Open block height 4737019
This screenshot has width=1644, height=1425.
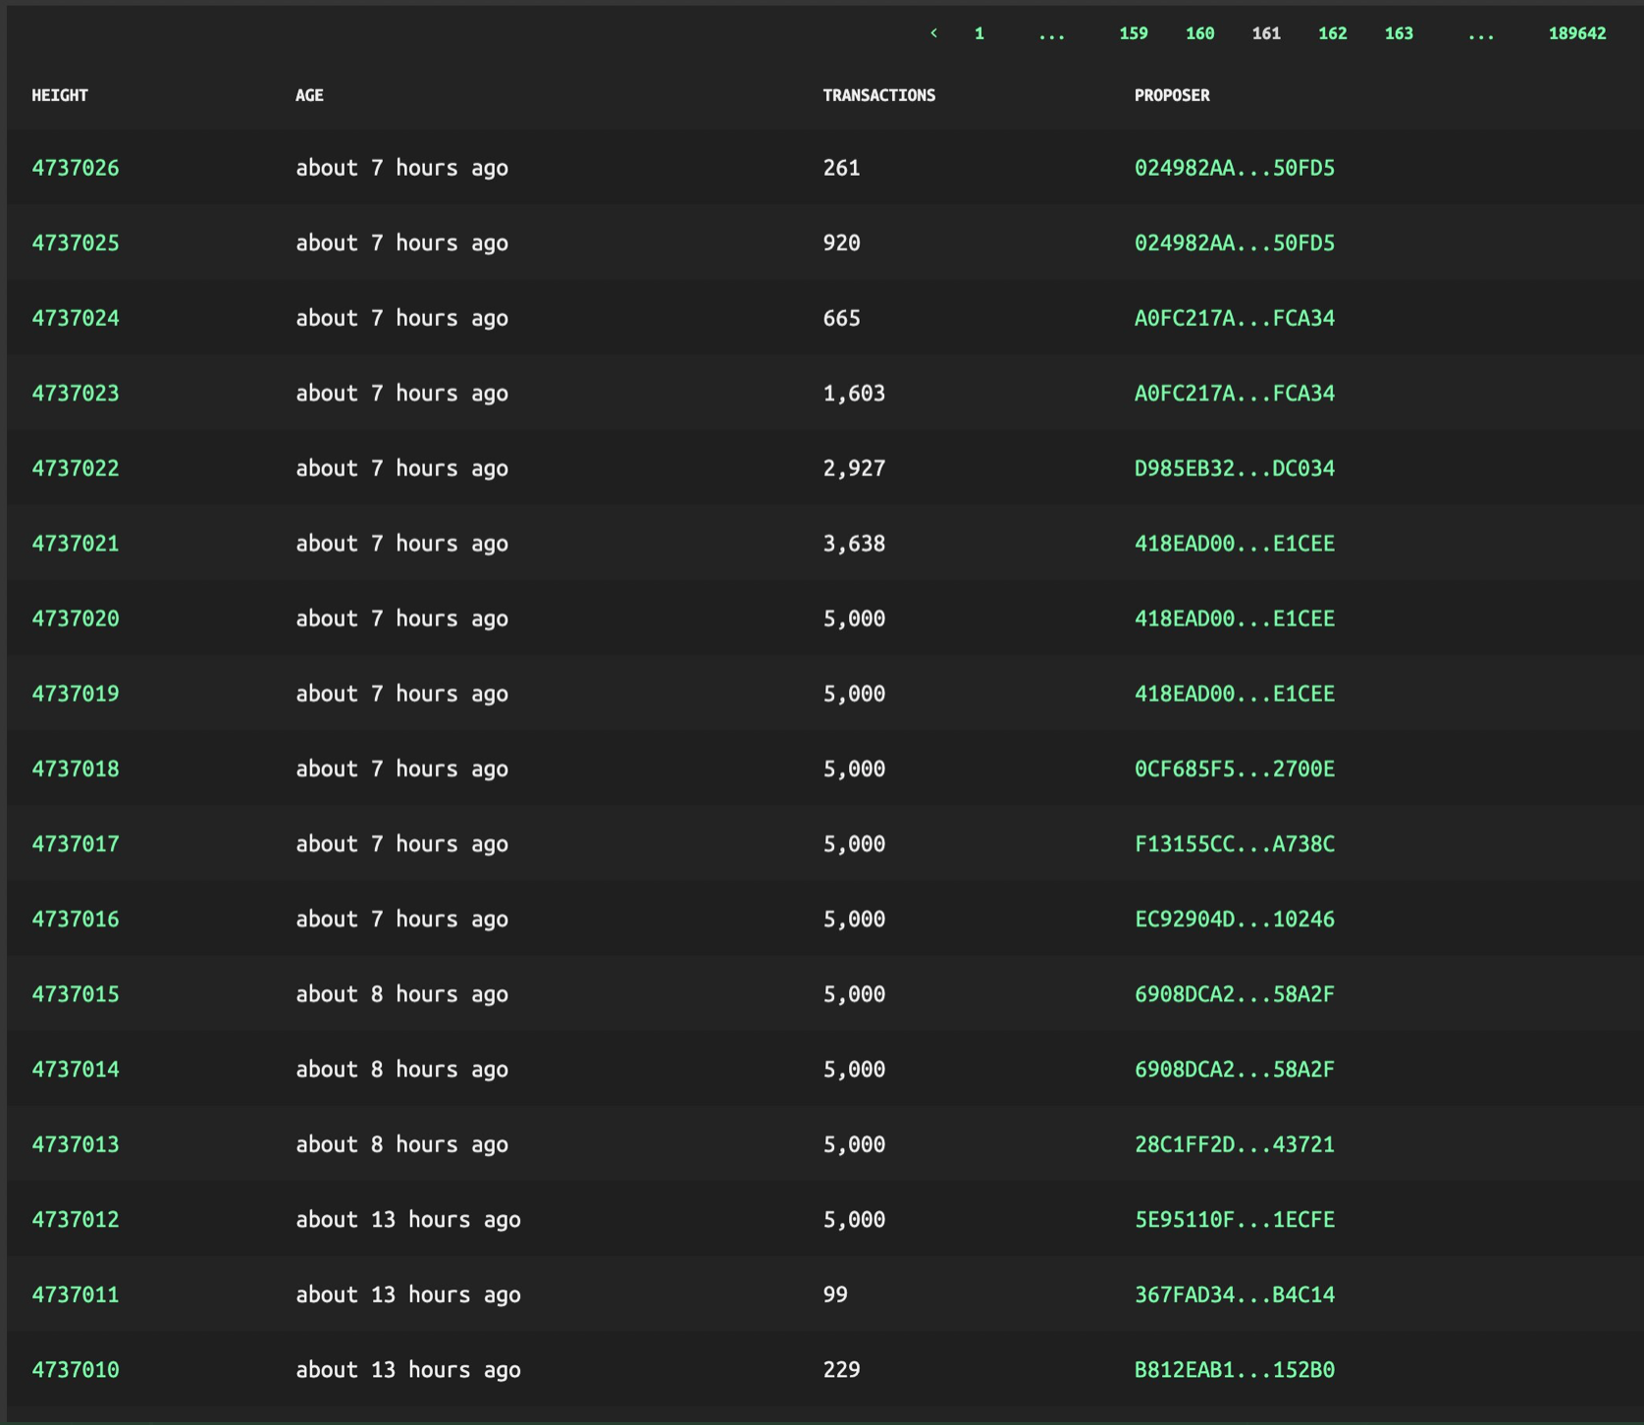76,694
